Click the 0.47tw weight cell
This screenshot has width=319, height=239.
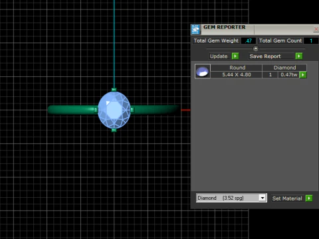289,75
